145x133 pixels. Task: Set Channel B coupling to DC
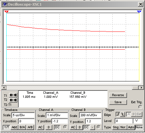[x=86, y=127]
